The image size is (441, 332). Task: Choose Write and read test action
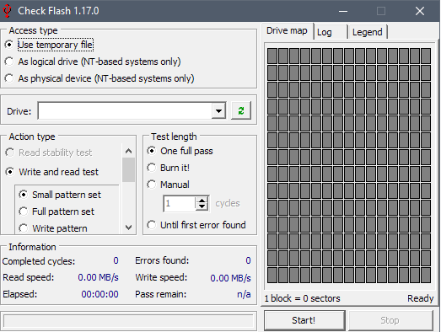(52, 172)
